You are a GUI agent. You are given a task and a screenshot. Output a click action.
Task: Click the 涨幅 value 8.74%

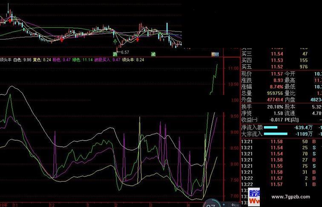click(276, 87)
